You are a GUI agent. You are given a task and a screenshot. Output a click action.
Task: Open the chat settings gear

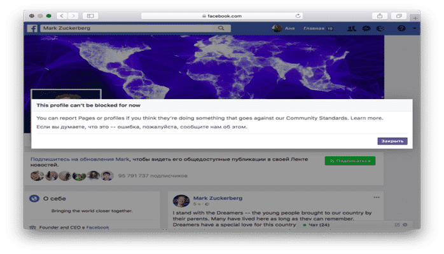pos(405,225)
